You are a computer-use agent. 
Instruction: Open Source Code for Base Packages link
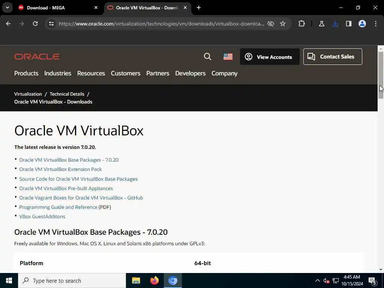[x=78, y=179]
